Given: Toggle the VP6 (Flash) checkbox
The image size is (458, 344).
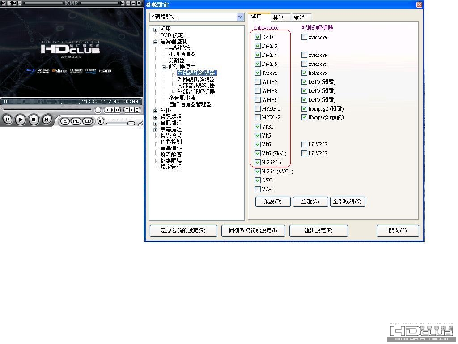Looking at the screenshot, I should pyautogui.click(x=258, y=153).
